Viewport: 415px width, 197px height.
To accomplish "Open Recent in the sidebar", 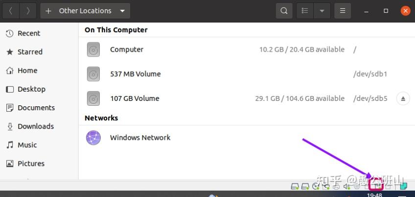I will tap(29, 33).
